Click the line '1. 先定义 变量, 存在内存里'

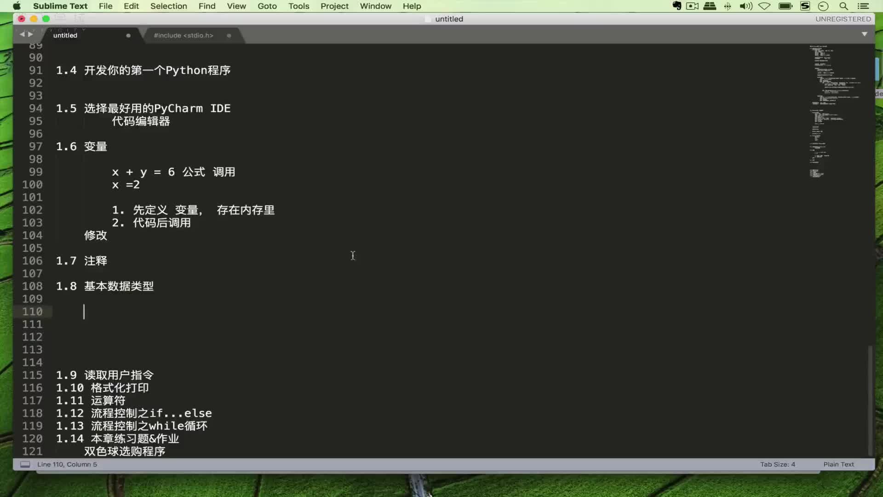[x=193, y=210]
